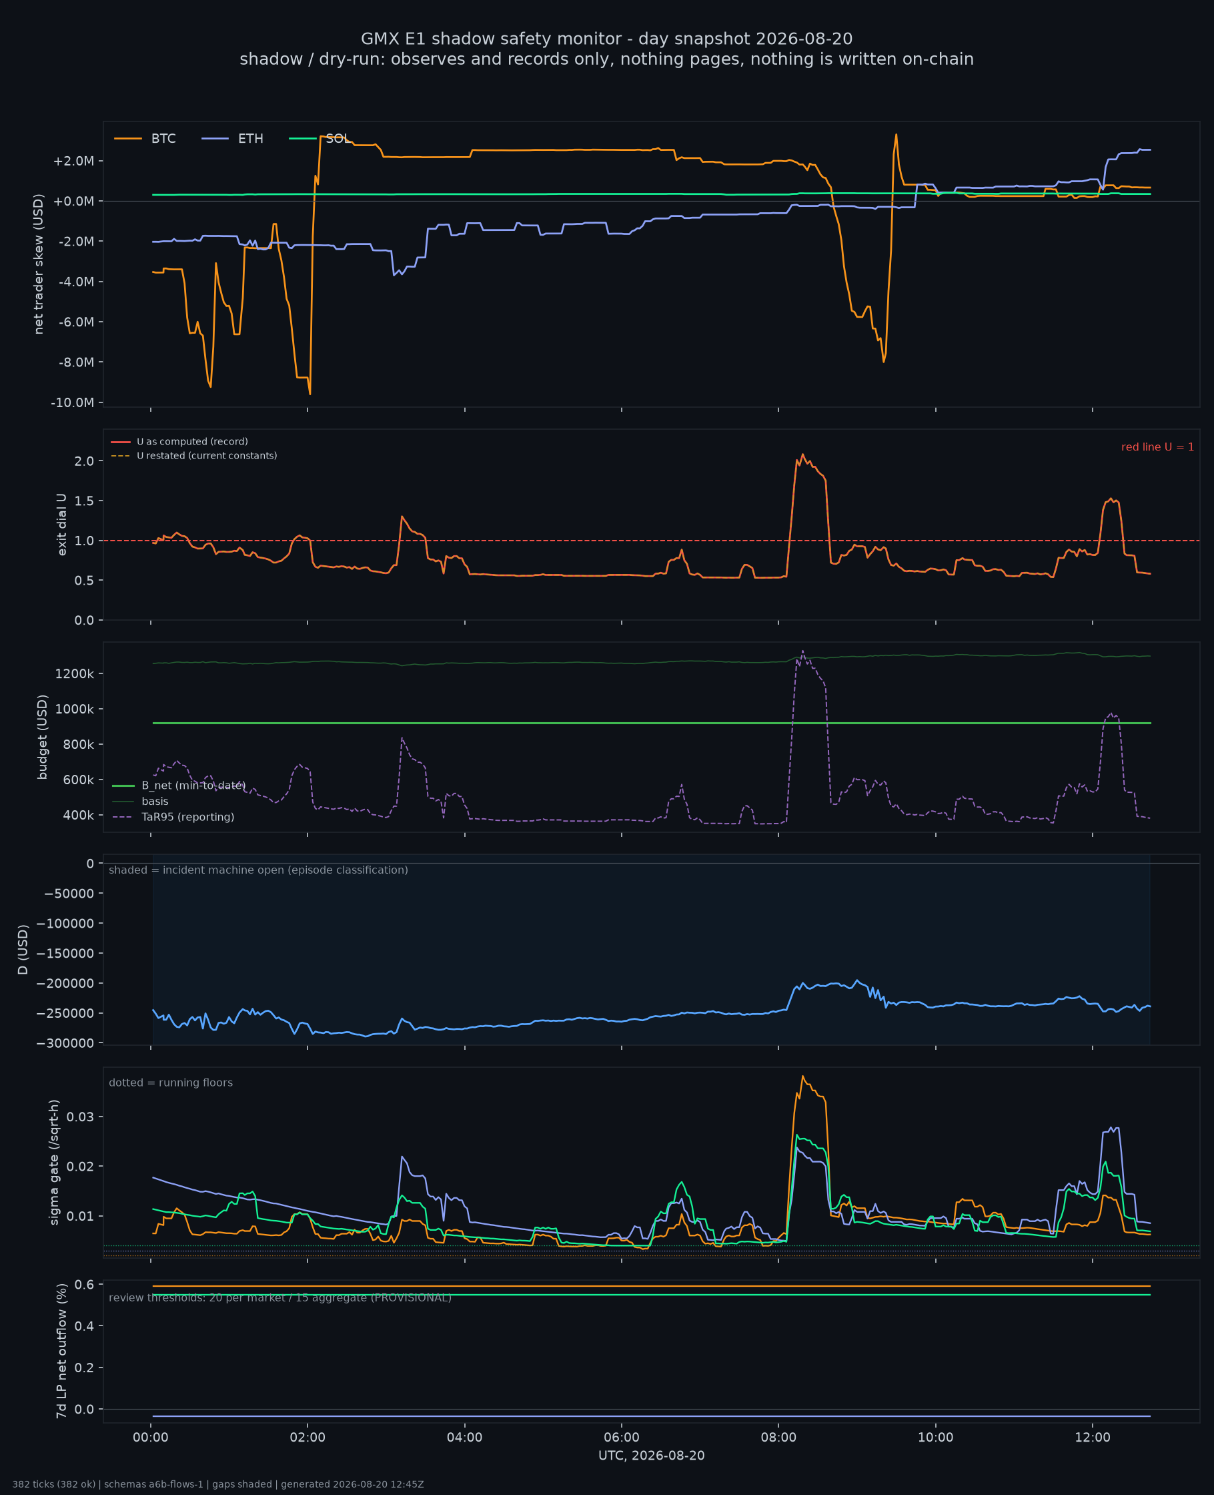Select 'U restated (current constants)' legend text
Viewport: 1214px width, 1495px height.
click(x=207, y=456)
